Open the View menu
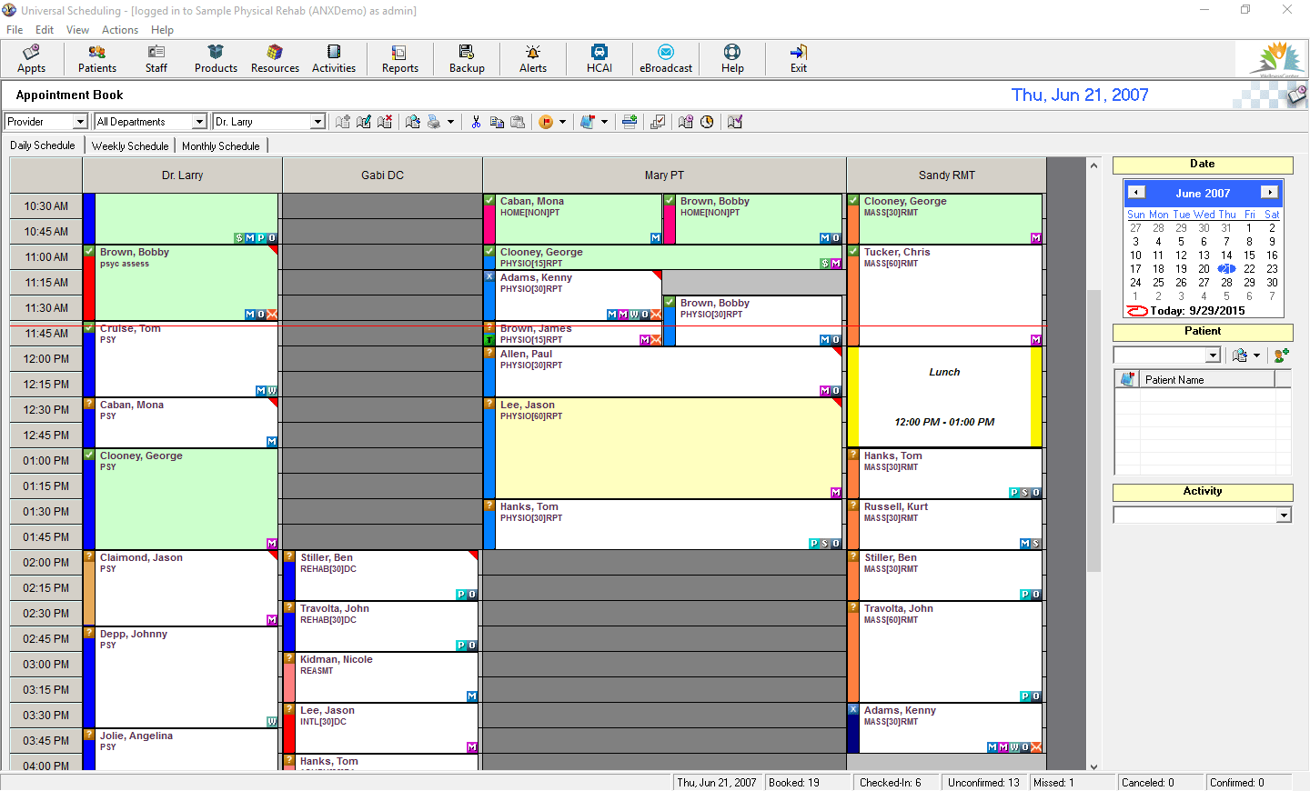 click(x=78, y=30)
